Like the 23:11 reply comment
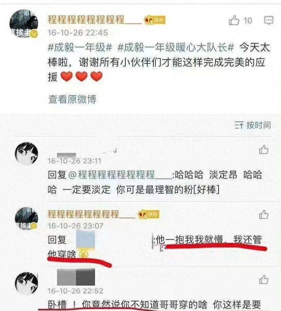The image size is (281, 311). [264, 150]
